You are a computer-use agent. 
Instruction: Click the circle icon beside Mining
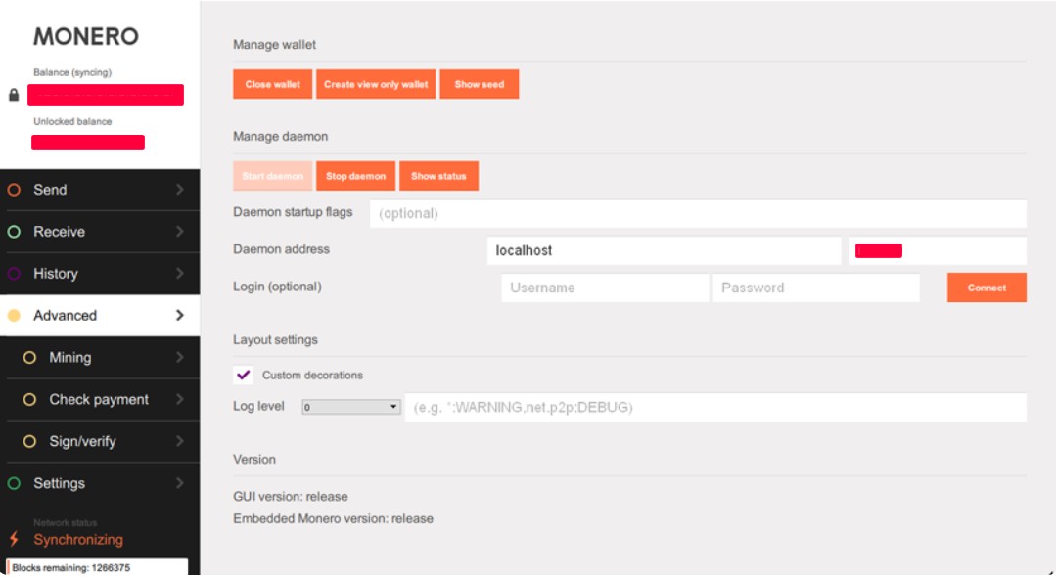[x=29, y=358]
